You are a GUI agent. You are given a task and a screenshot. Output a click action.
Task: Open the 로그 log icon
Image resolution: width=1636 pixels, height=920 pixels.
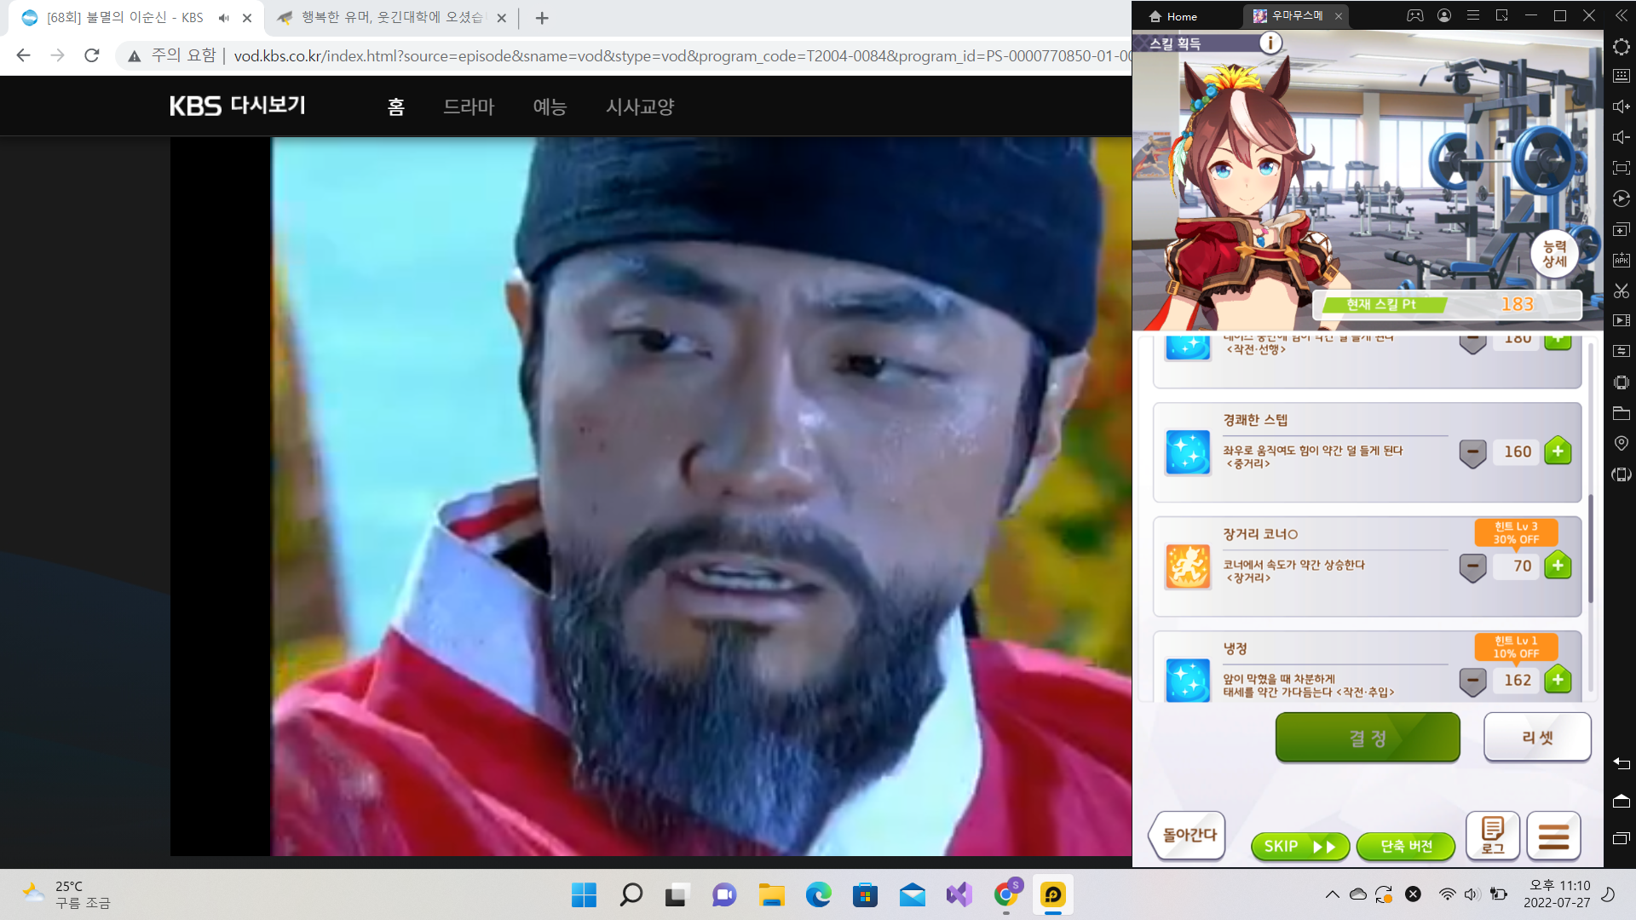[x=1493, y=835]
